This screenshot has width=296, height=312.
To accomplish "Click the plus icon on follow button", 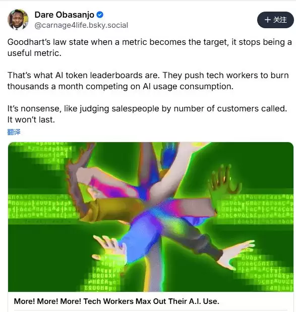I will click(268, 20).
